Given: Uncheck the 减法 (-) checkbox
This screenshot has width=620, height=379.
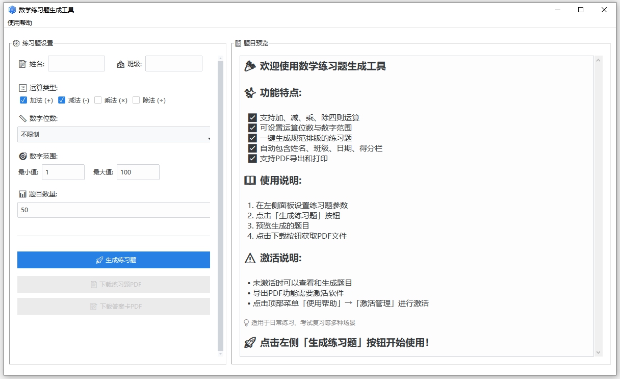Looking at the screenshot, I should point(61,100).
